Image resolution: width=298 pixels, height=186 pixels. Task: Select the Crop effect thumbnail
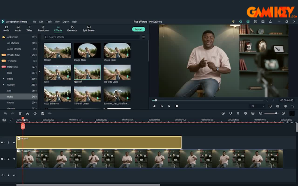(x=57, y=72)
